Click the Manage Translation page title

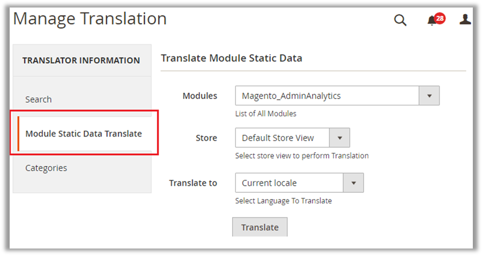(x=90, y=19)
